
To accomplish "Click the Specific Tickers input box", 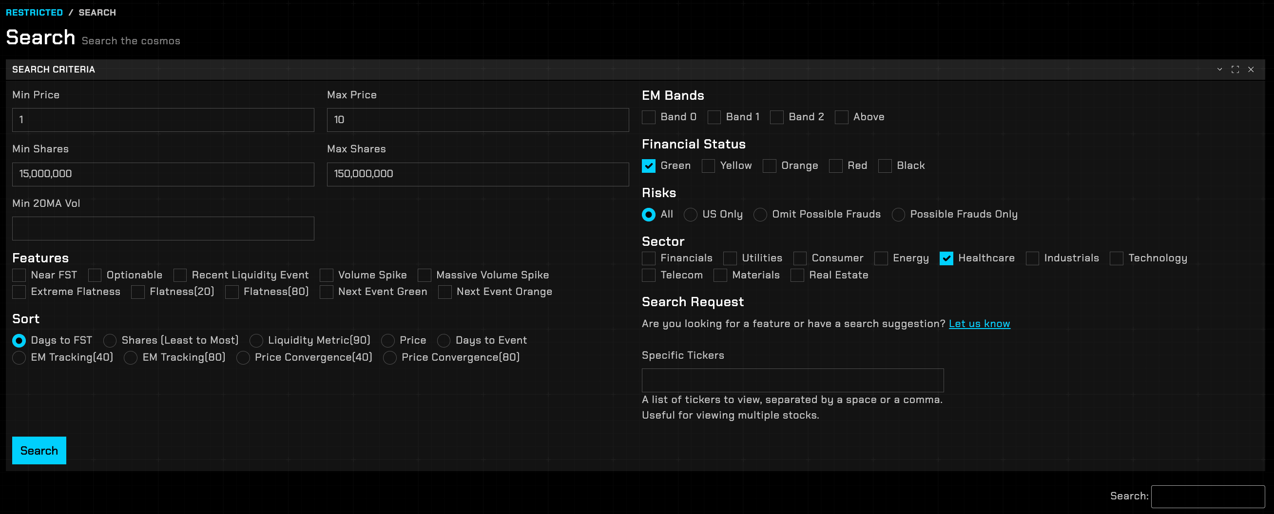I will (792, 380).
